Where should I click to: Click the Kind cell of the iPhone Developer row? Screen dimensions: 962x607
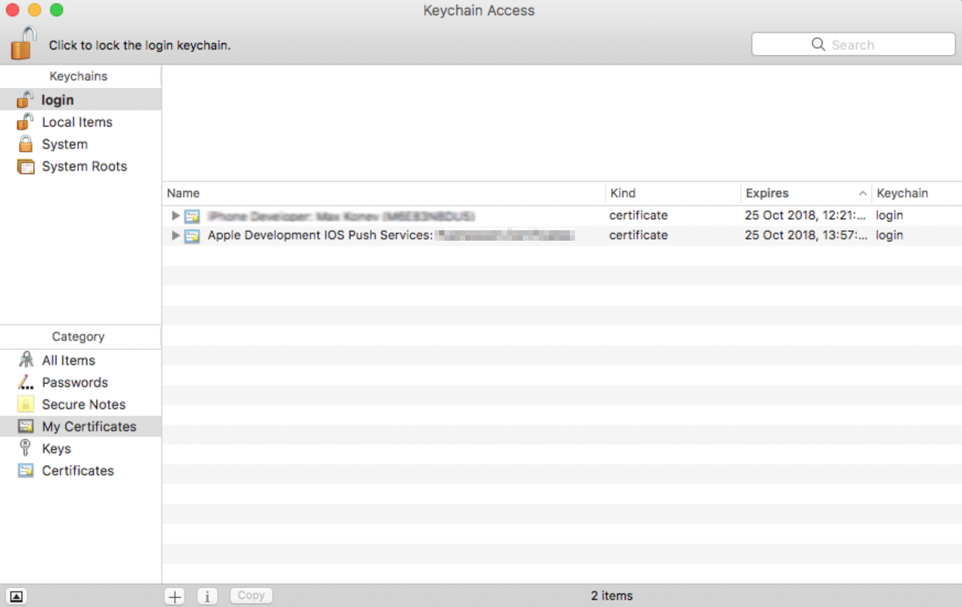coord(638,216)
